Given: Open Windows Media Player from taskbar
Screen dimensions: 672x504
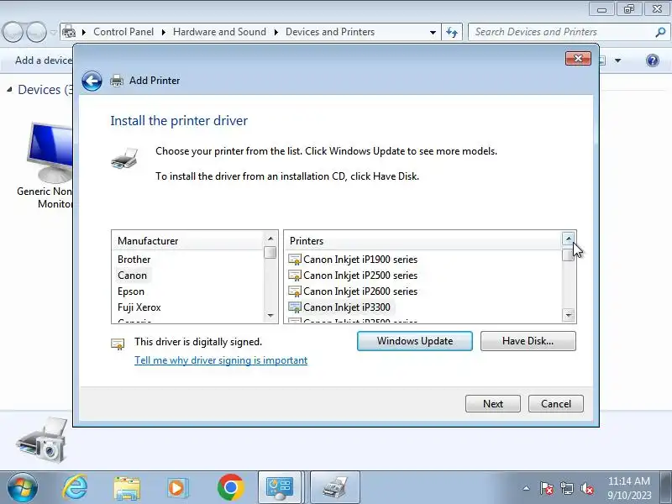Looking at the screenshot, I should tap(176, 488).
